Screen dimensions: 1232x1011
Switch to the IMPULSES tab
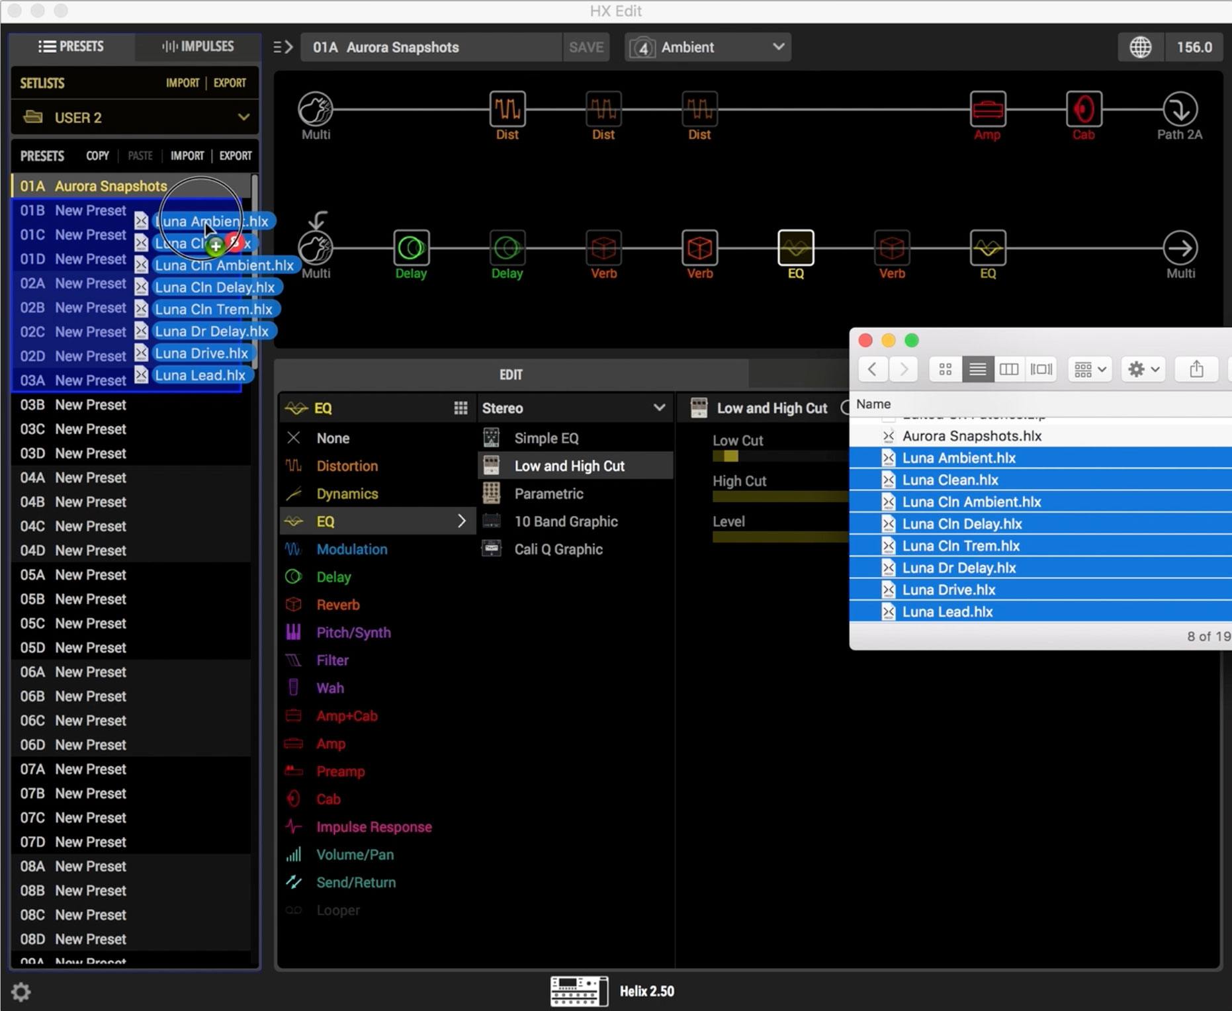198,46
